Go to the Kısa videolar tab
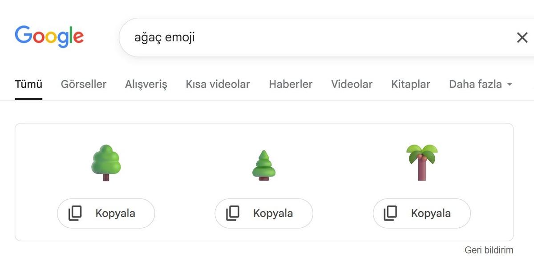 point(218,84)
